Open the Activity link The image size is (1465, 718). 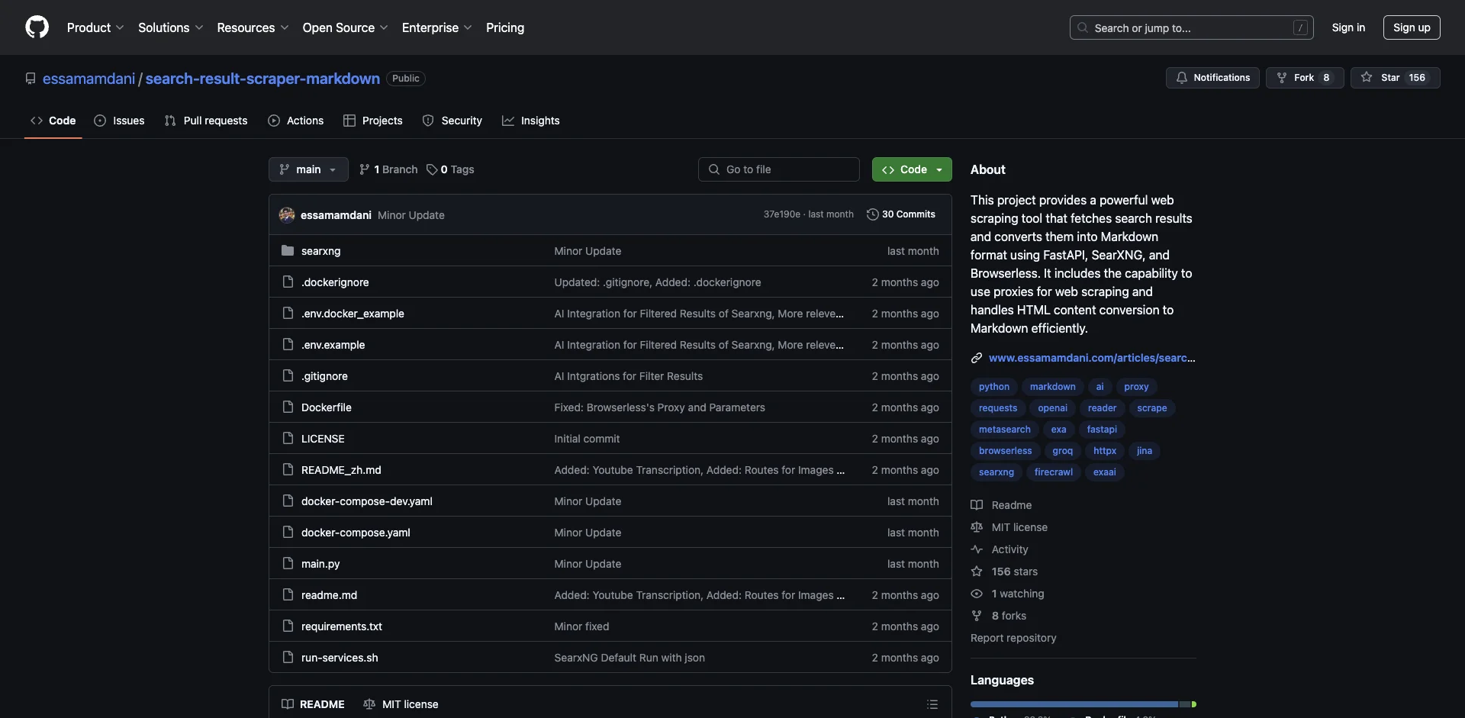(x=1000, y=549)
